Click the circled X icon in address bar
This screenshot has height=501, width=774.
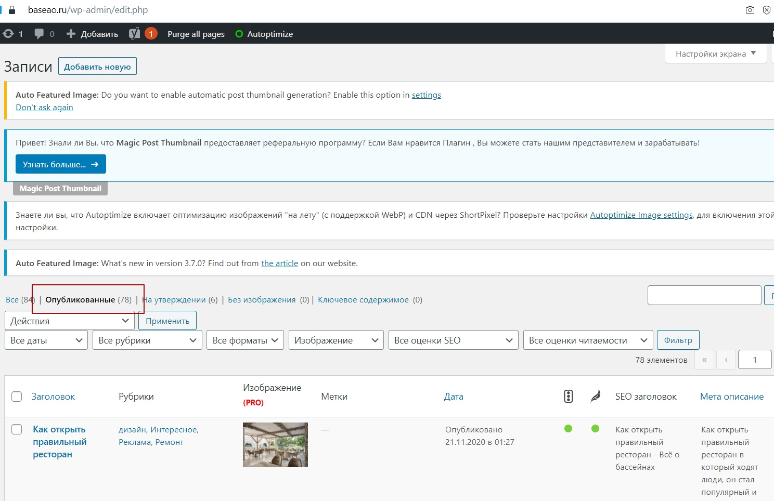click(767, 10)
